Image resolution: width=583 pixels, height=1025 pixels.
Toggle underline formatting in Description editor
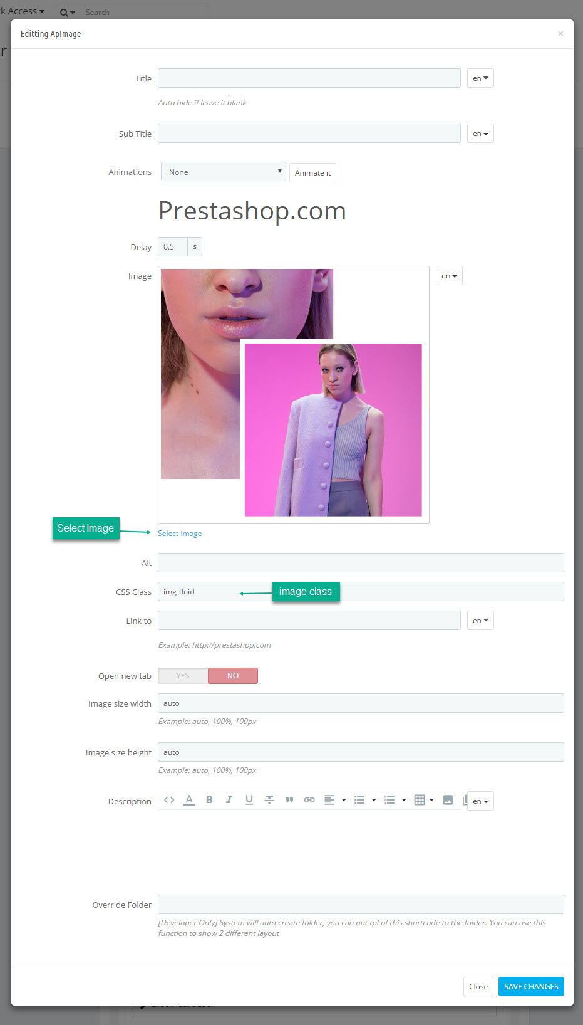249,800
